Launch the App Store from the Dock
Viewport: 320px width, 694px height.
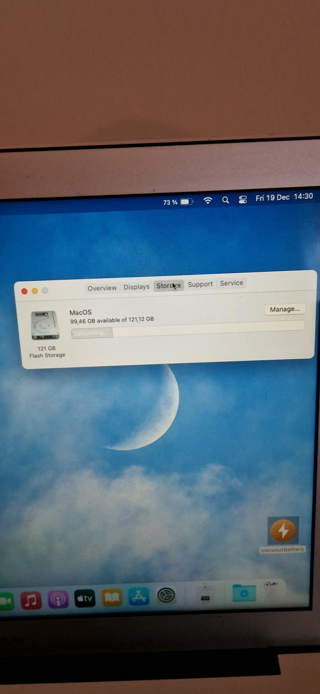[x=139, y=597]
